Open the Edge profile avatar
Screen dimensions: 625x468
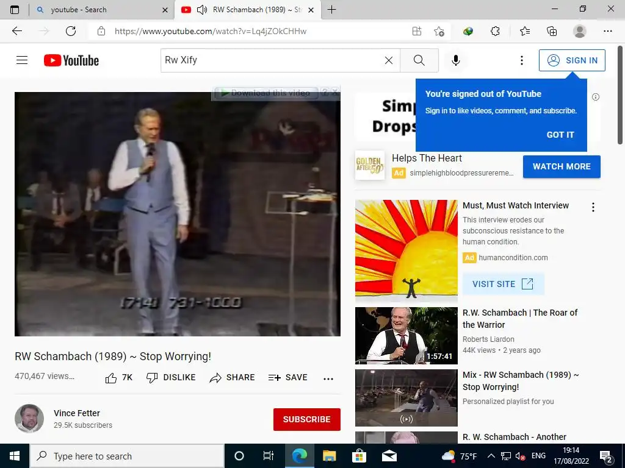[x=580, y=31]
